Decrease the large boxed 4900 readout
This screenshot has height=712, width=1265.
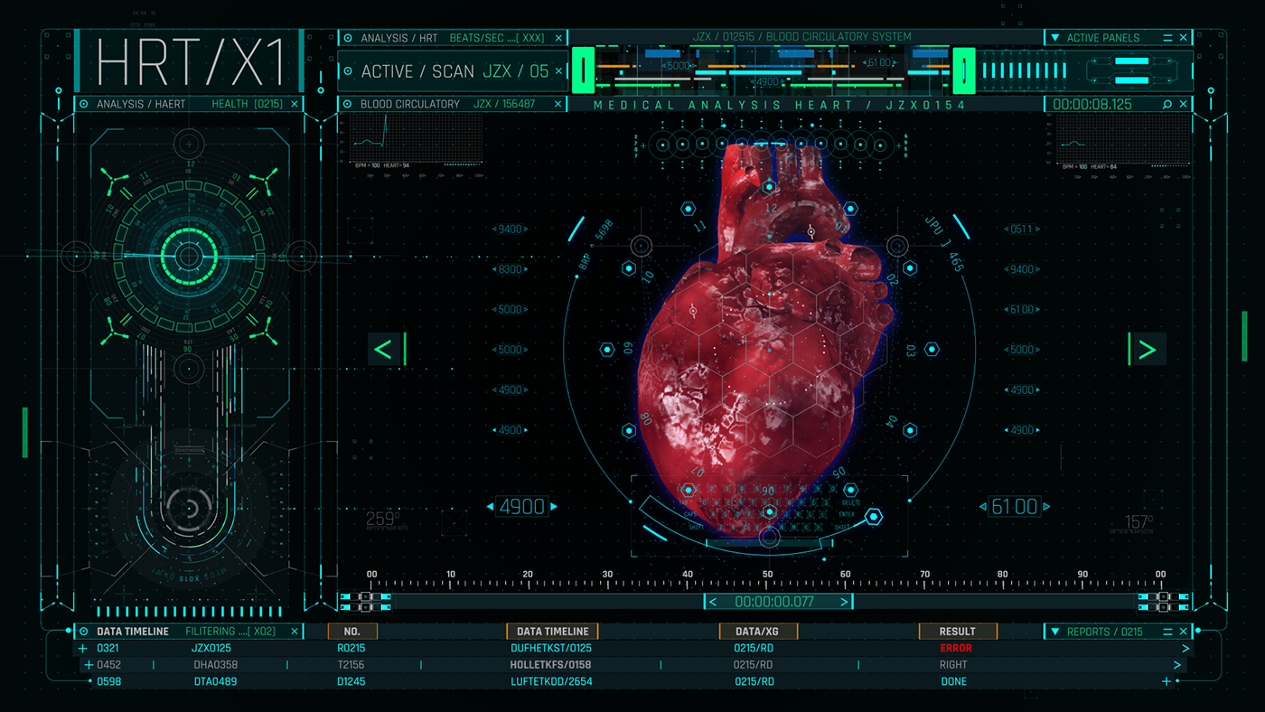click(491, 507)
